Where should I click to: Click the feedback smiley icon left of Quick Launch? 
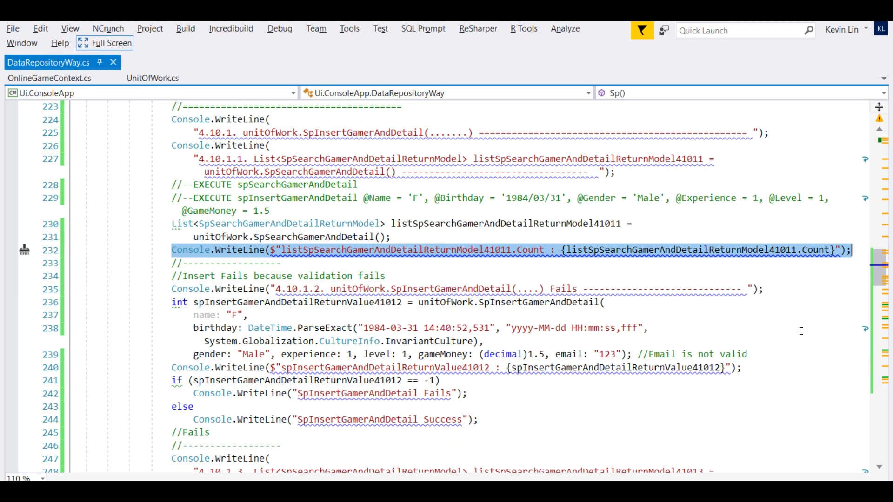pos(664,30)
